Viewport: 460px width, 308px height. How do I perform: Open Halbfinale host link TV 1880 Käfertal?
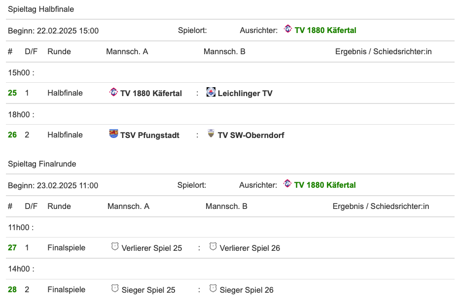point(325,31)
